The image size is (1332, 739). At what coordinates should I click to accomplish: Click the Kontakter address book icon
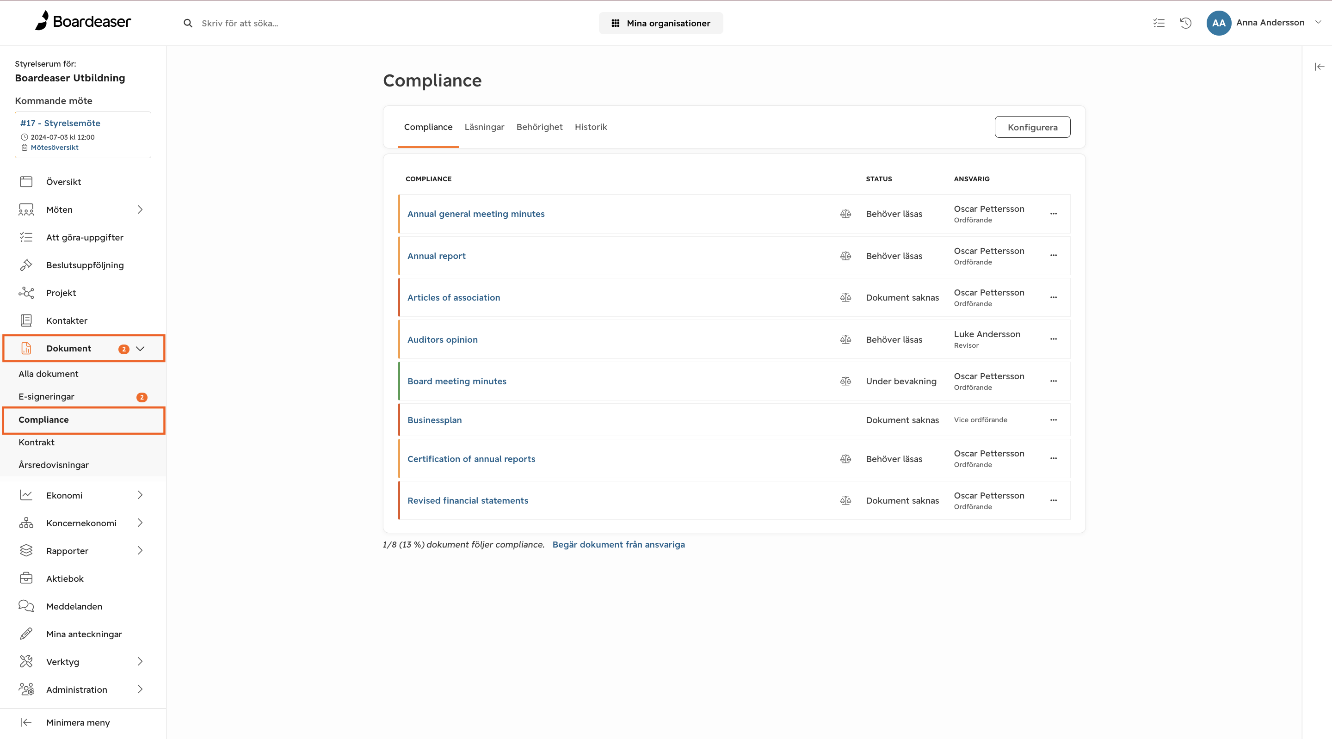26,320
